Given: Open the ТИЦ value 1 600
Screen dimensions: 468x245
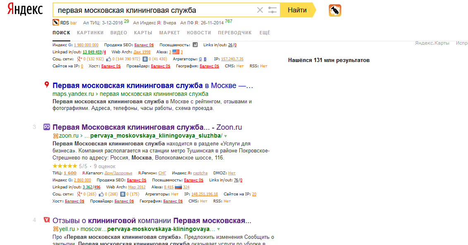Looking at the screenshot, I should click(x=70, y=173).
